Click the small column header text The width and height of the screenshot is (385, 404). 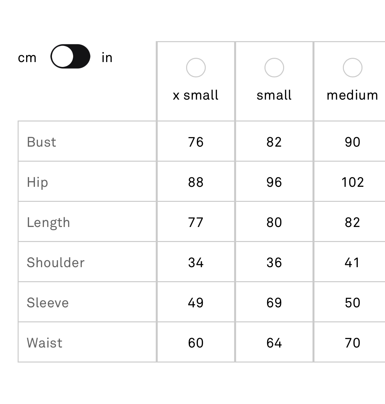pos(274,95)
